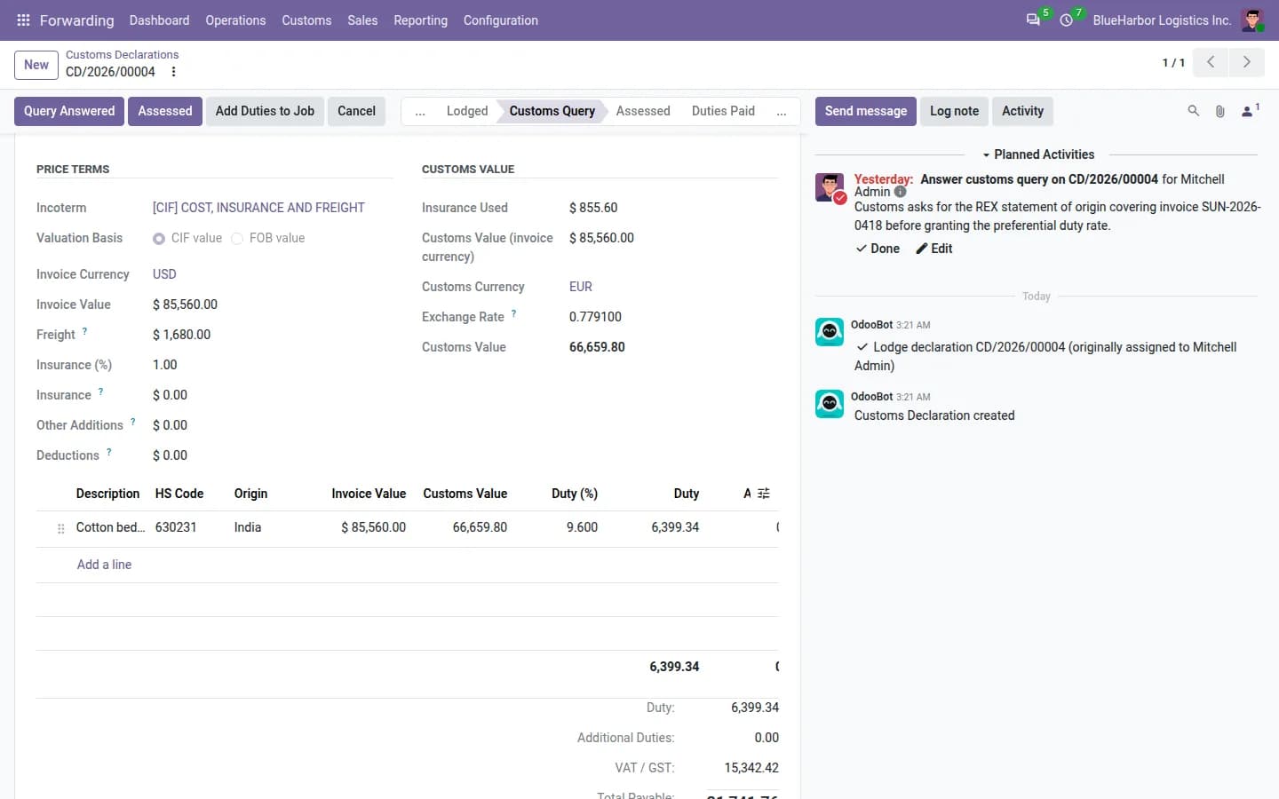Open the Operations menu
Screen dimensions: 1279x799
(x=235, y=20)
